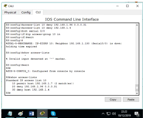
Task: Click the 'holding time expired' line
Action: pyautogui.click(x=21, y=47)
